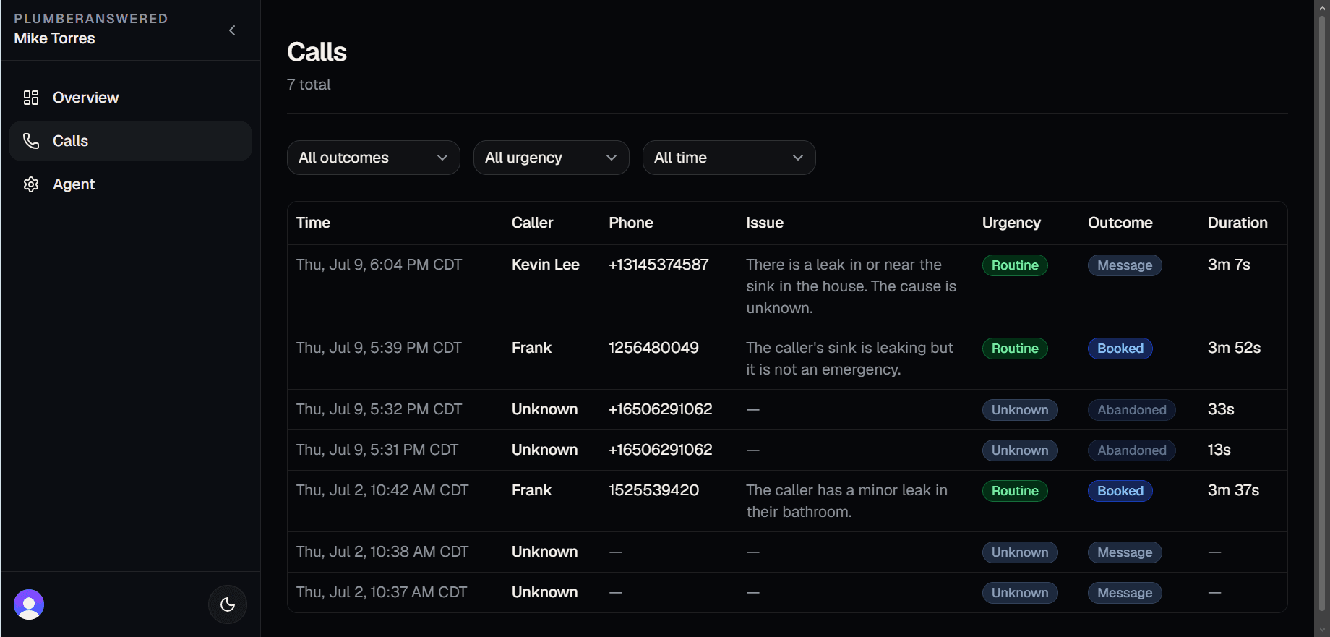Click the Booked badge on Frank's 5:39 PM call

[1120, 349]
